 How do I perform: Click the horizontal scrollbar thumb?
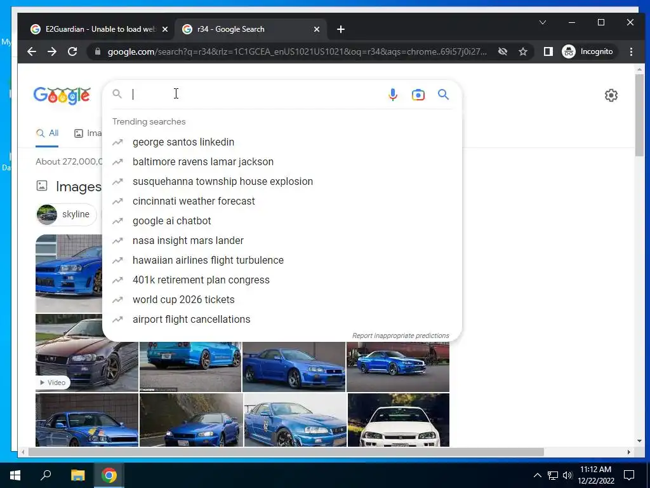tap(286, 452)
